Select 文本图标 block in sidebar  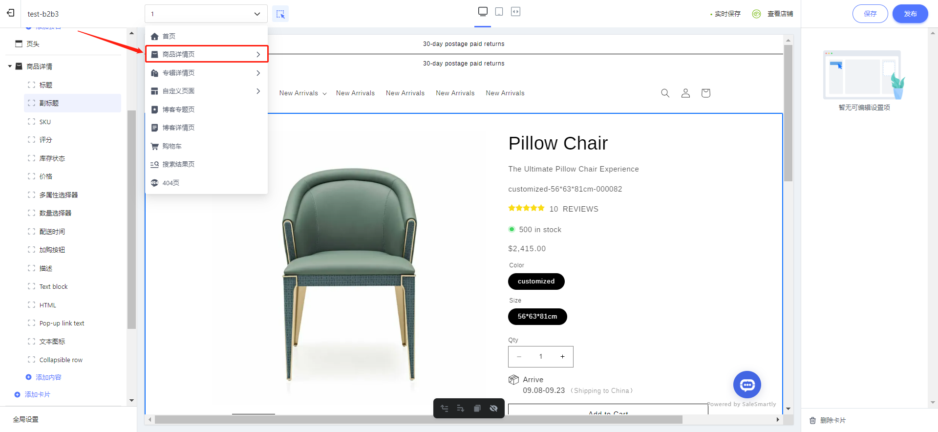[72, 342]
